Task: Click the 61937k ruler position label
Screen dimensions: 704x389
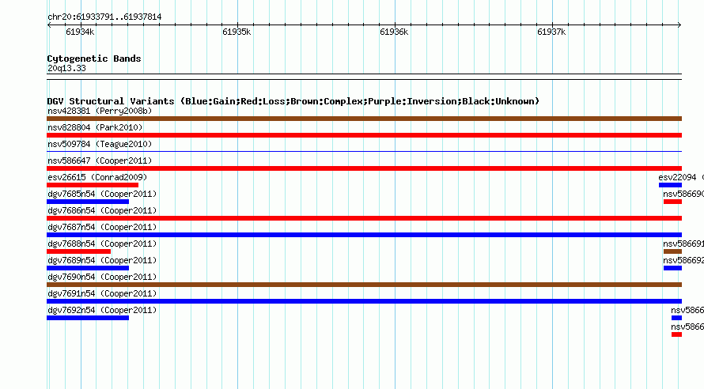Action: pyautogui.click(x=551, y=32)
